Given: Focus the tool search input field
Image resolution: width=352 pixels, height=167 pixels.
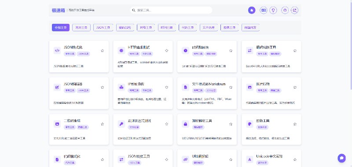Looking at the screenshot, I should tap(171, 10).
